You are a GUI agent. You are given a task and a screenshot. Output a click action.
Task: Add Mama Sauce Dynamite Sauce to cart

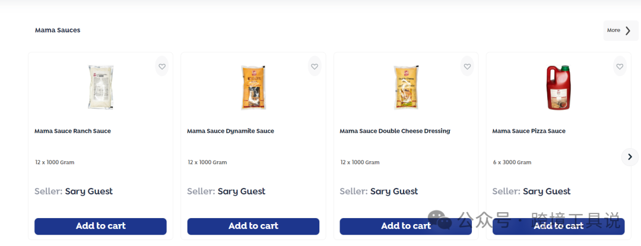253,226
